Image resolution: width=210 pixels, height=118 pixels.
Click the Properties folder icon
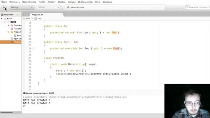(x=12, y=32)
